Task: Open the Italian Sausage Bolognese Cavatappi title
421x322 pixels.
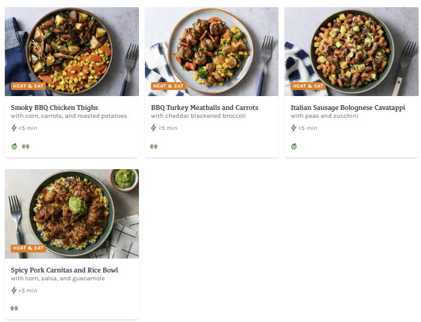Action: tap(348, 108)
